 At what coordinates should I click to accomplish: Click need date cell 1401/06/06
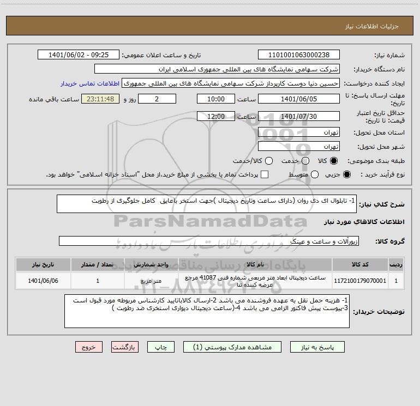43,281
